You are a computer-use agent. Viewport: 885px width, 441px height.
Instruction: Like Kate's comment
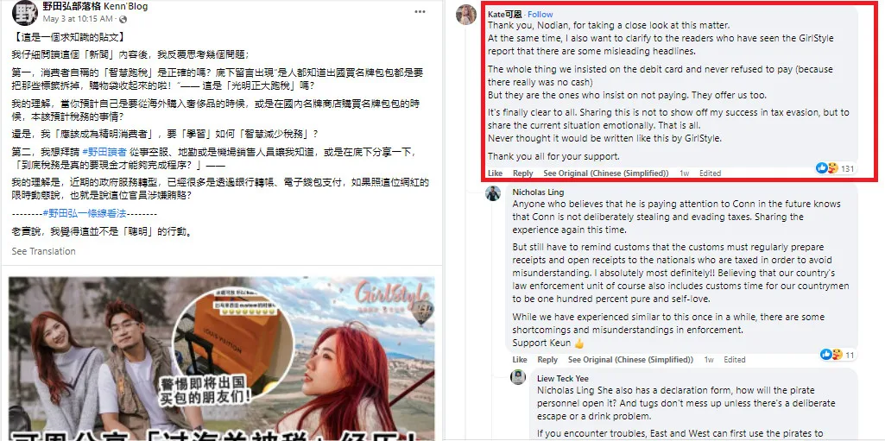(495, 173)
